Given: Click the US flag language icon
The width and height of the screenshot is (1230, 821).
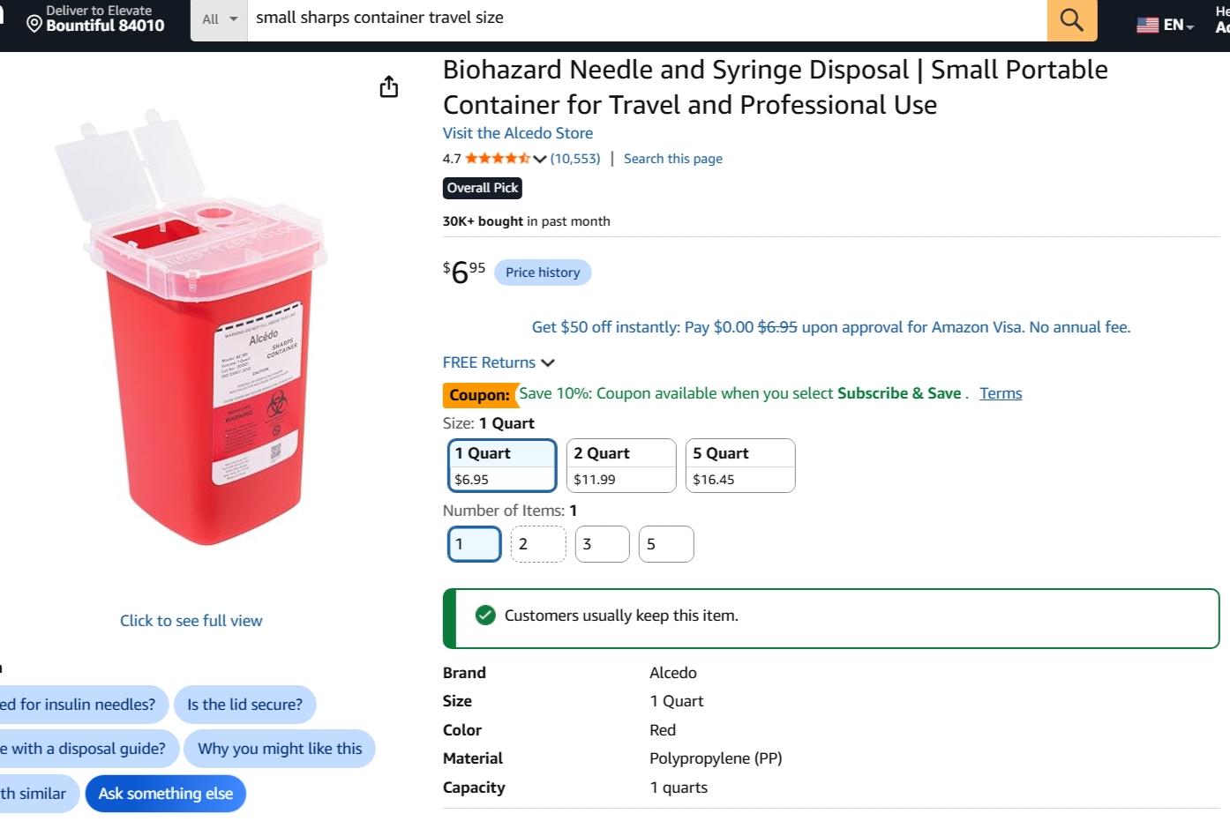Looking at the screenshot, I should click(x=1147, y=25).
